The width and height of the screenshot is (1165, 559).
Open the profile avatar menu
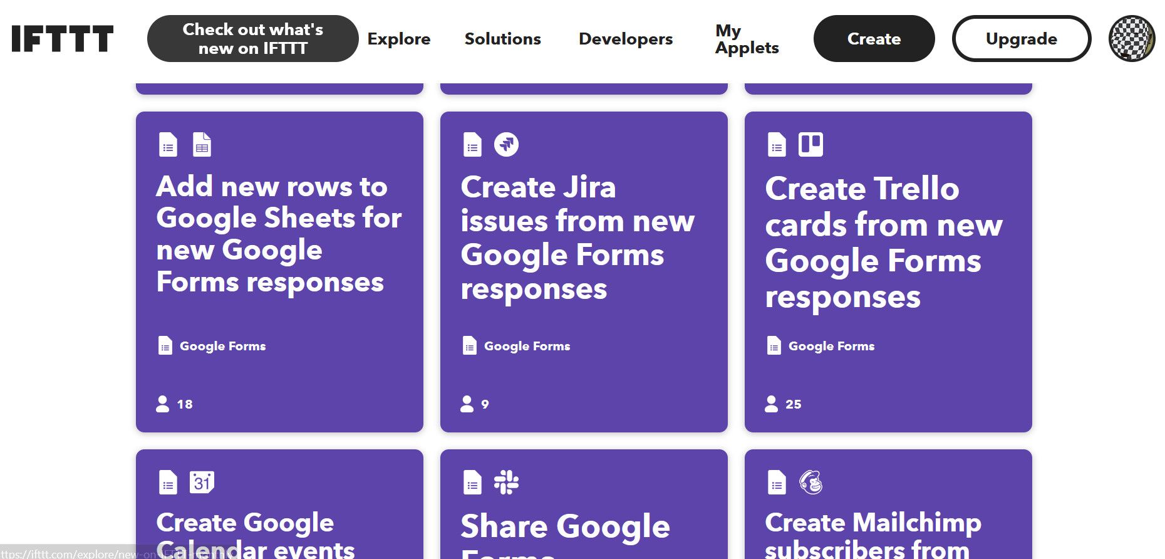tap(1131, 38)
